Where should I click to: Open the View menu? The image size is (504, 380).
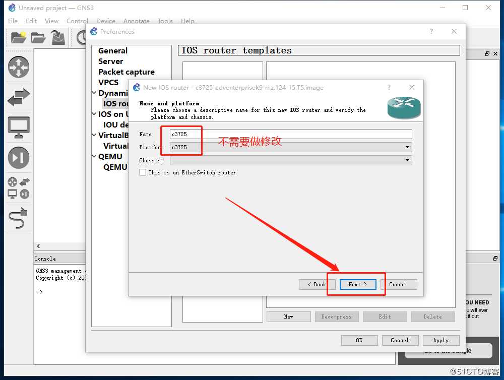(x=51, y=21)
